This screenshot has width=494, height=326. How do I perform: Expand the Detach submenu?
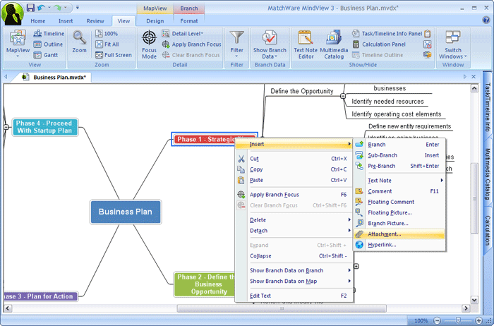294,231
